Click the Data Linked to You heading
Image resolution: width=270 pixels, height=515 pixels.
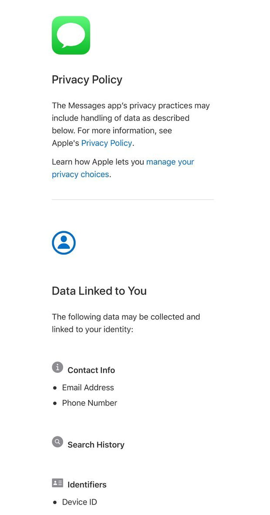[99, 291]
